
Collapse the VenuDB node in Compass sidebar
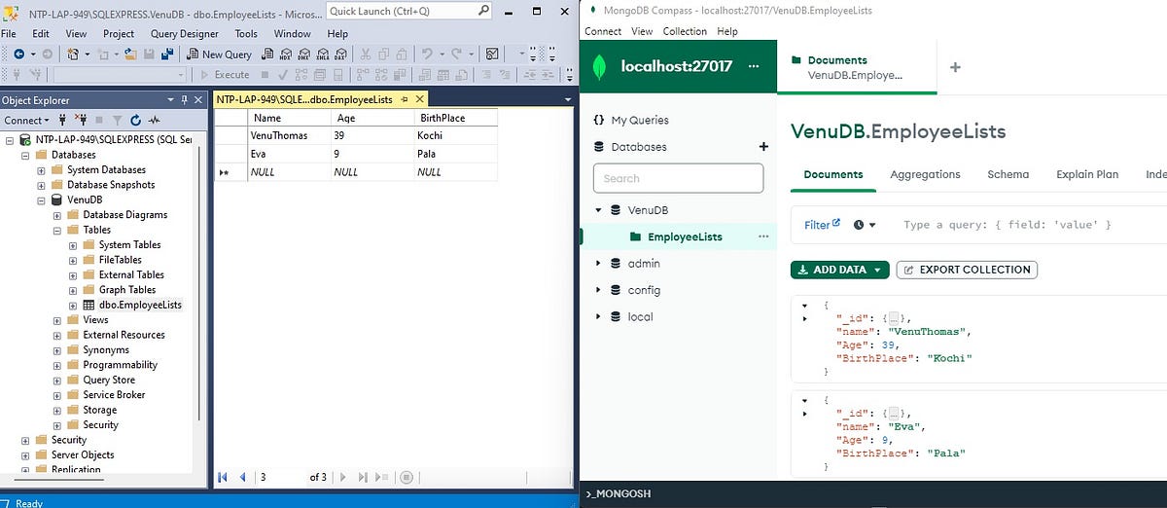click(598, 210)
